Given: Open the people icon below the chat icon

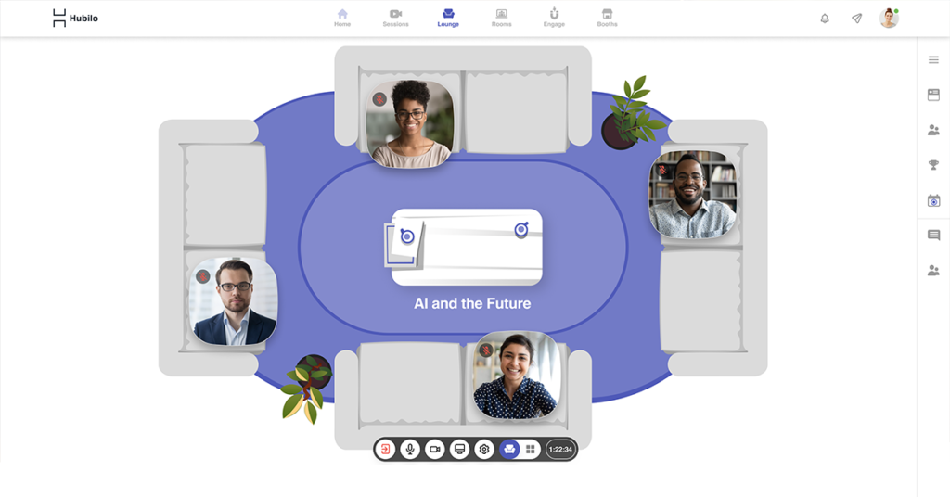Looking at the screenshot, I should (933, 271).
